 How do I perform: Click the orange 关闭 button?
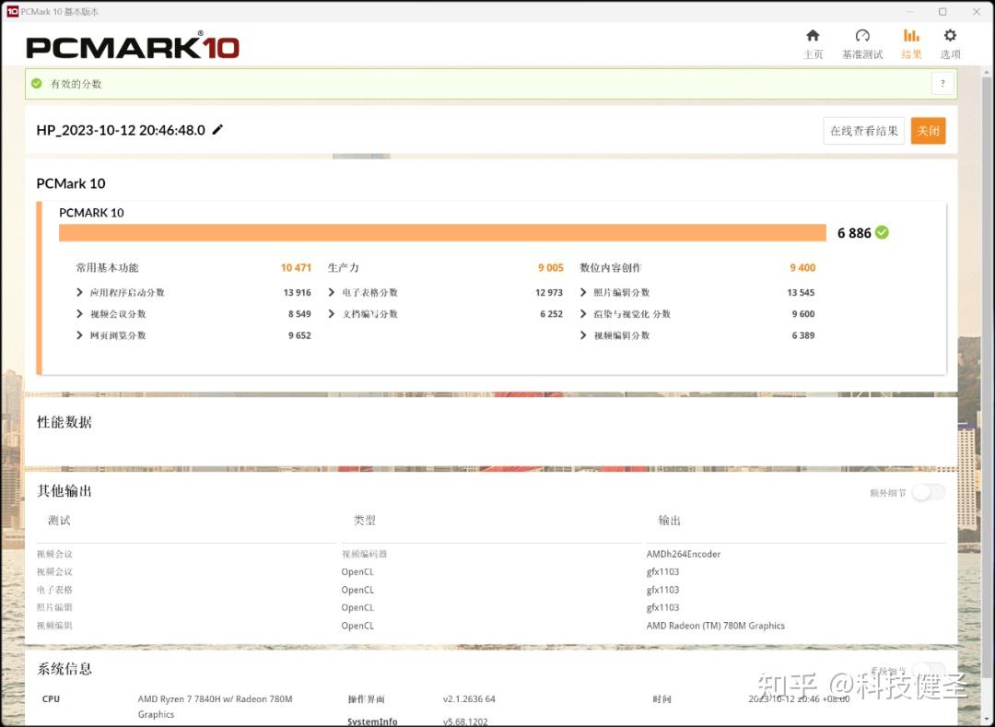point(928,131)
